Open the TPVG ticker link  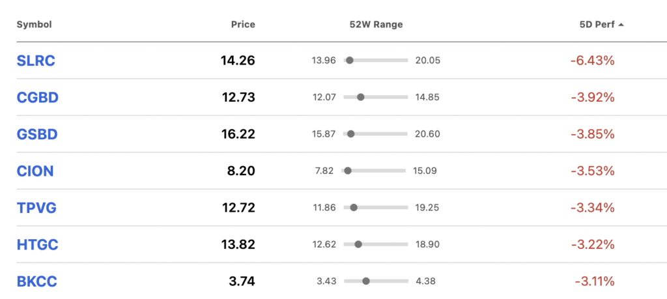[36, 208]
